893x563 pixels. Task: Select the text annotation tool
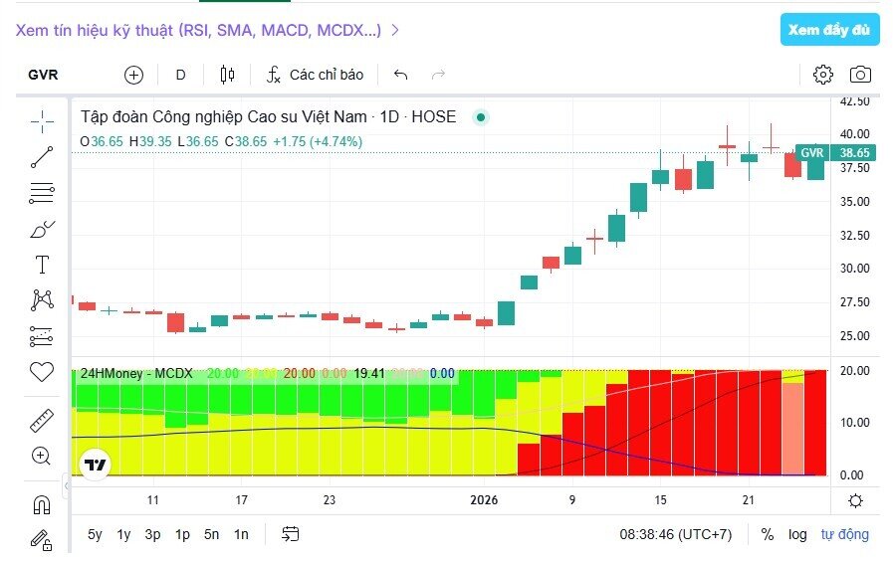[x=42, y=265]
